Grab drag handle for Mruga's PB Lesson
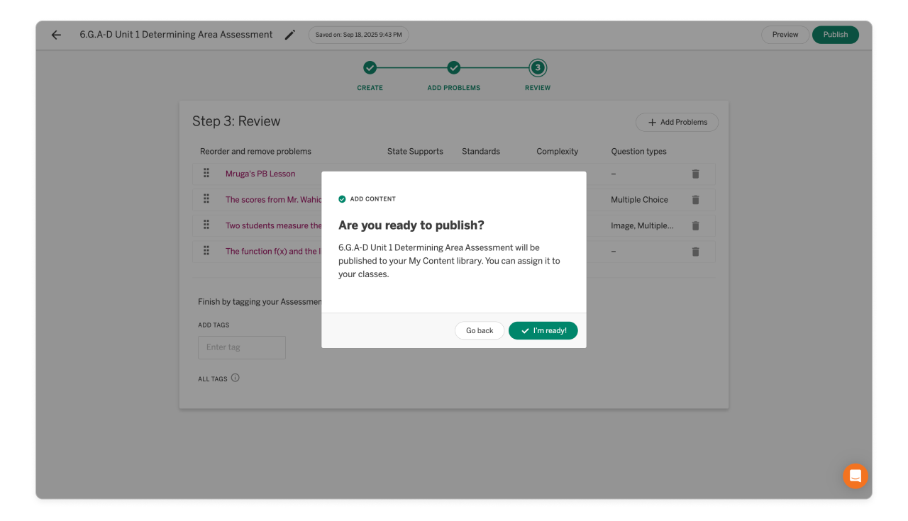908x521 pixels. click(206, 173)
